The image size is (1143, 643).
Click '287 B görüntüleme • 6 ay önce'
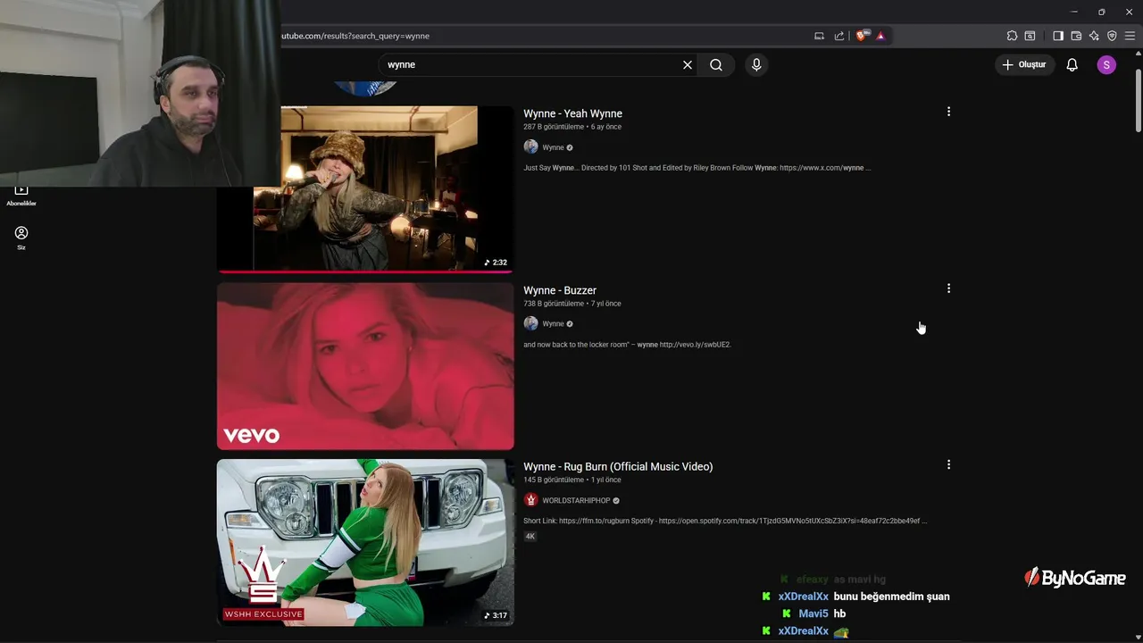(x=572, y=127)
